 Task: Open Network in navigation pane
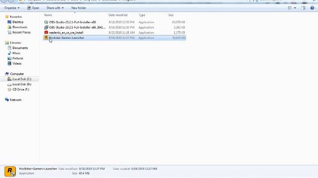pyautogui.click(x=16, y=100)
